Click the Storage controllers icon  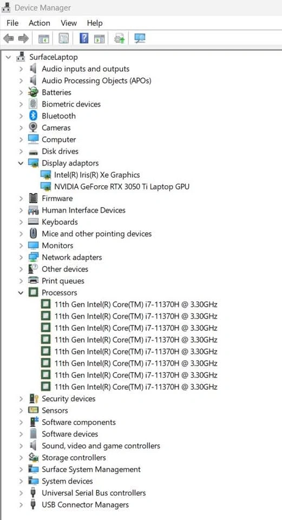[33, 457]
